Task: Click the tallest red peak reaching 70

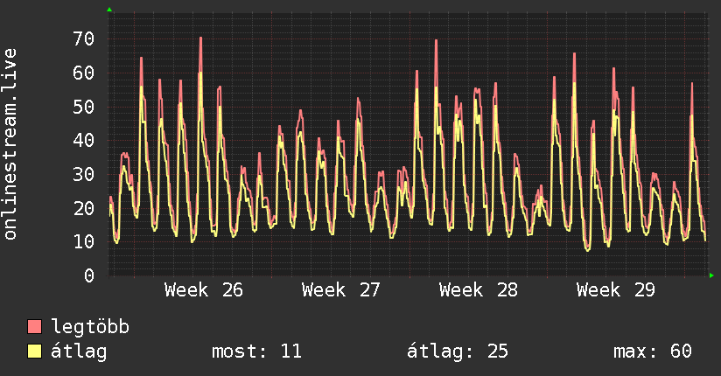Action: point(200,38)
